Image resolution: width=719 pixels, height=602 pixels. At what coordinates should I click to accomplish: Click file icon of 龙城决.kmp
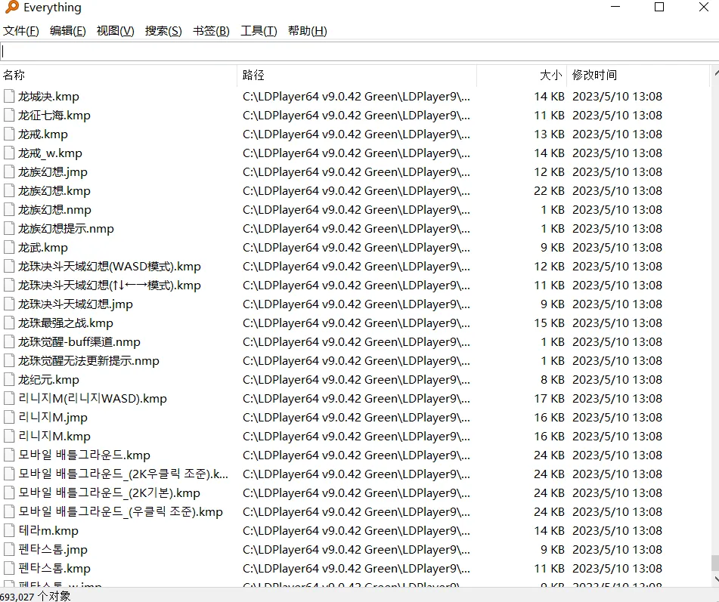click(x=9, y=96)
